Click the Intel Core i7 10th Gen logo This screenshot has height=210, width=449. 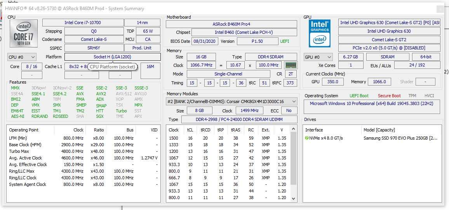(23, 33)
